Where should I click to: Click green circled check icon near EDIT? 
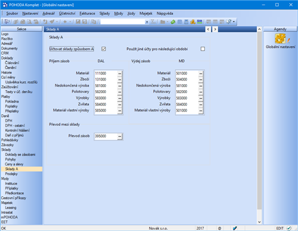tap(289, 228)
